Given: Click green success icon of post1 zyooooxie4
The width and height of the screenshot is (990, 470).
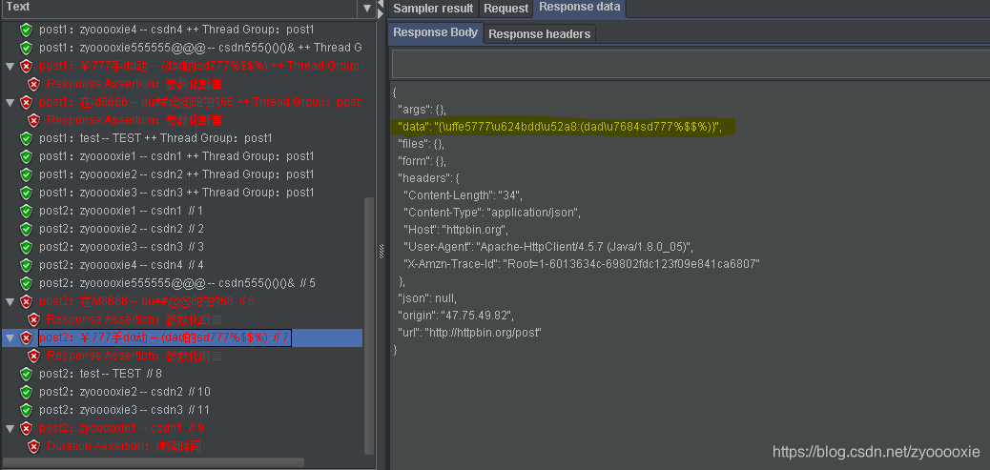Looking at the screenshot, I should (x=26, y=29).
